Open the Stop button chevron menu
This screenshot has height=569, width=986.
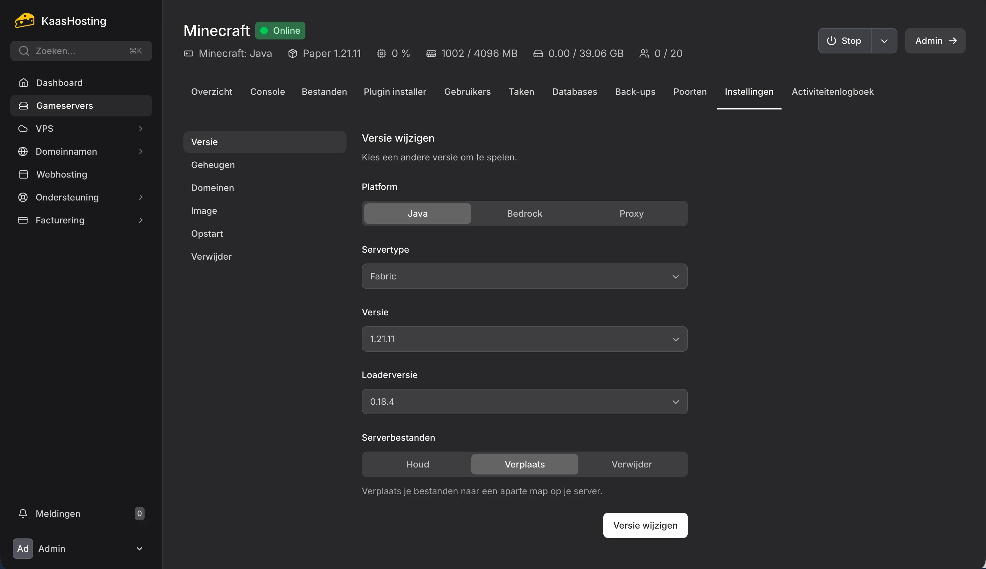tap(884, 41)
